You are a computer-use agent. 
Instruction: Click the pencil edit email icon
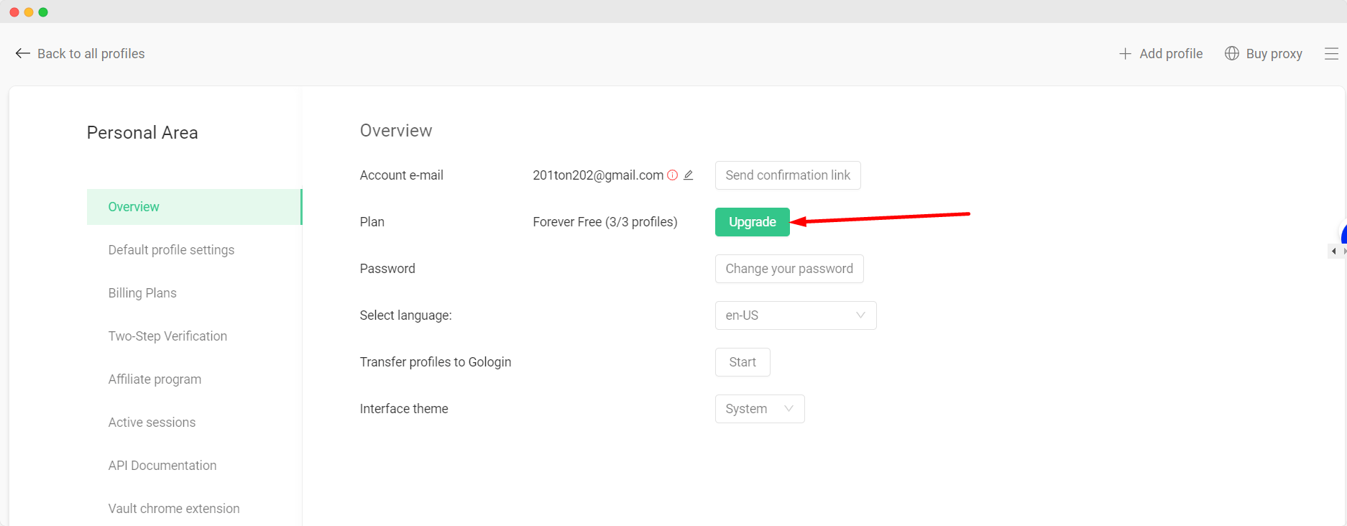click(x=688, y=175)
